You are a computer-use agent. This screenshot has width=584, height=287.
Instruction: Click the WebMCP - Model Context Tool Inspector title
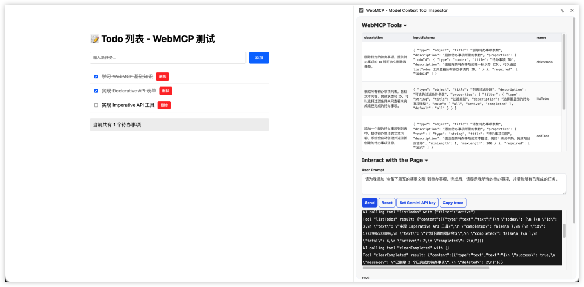pyautogui.click(x=407, y=10)
